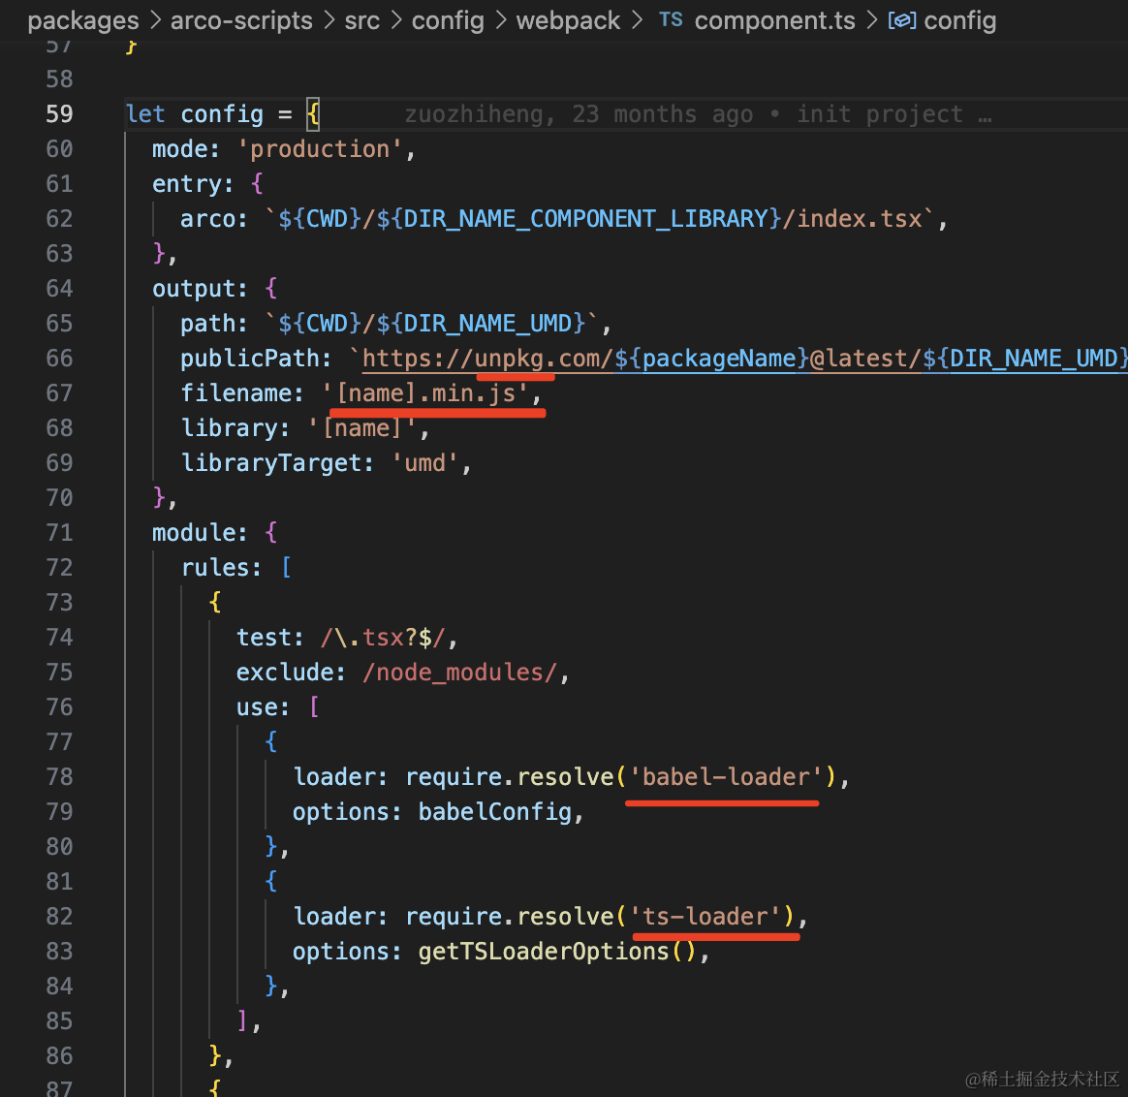Click the 'config' variable name on line 59
The height and width of the screenshot is (1097, 1128).
pos(222,114)
